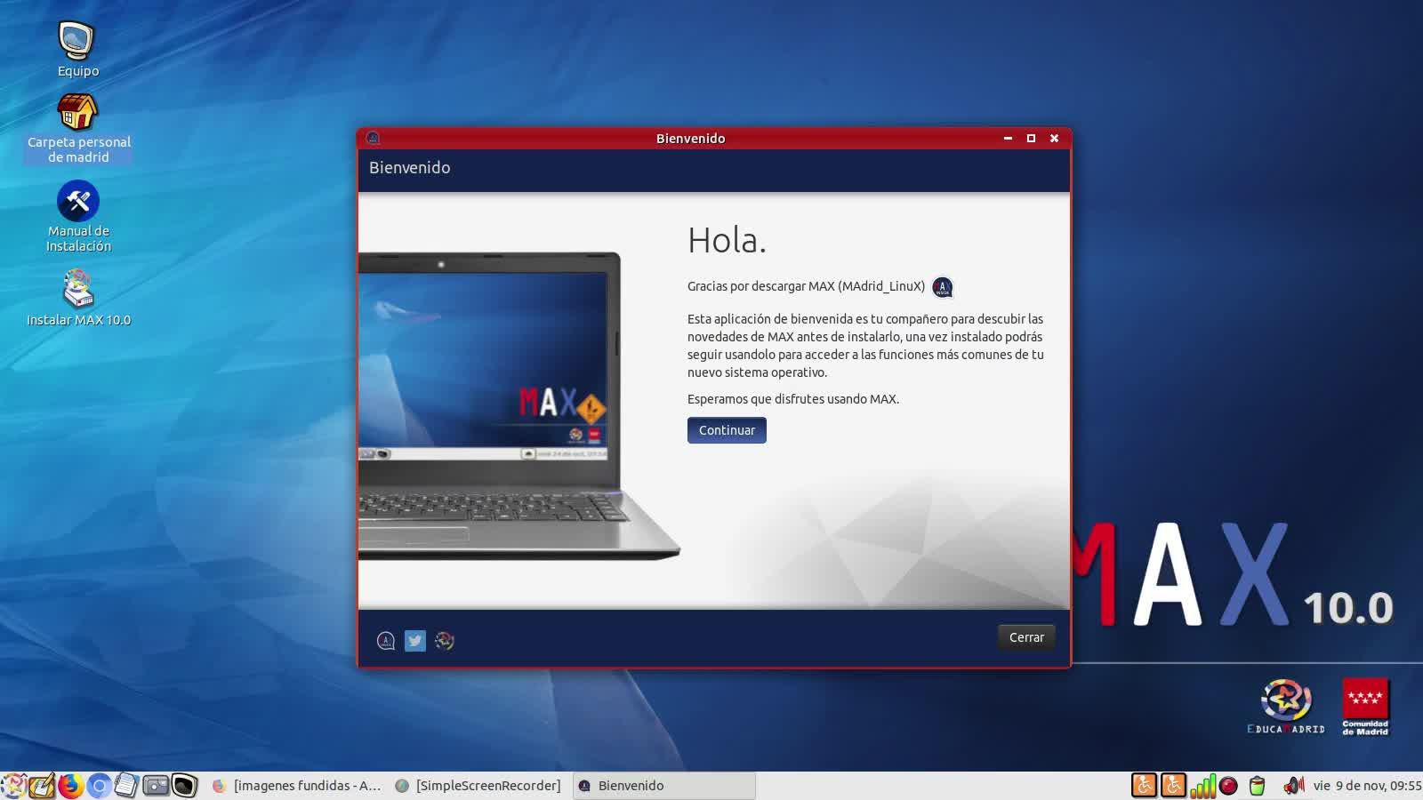
Task: Click the MAX logo beside the thanks text
Action: tap(942, 287)
